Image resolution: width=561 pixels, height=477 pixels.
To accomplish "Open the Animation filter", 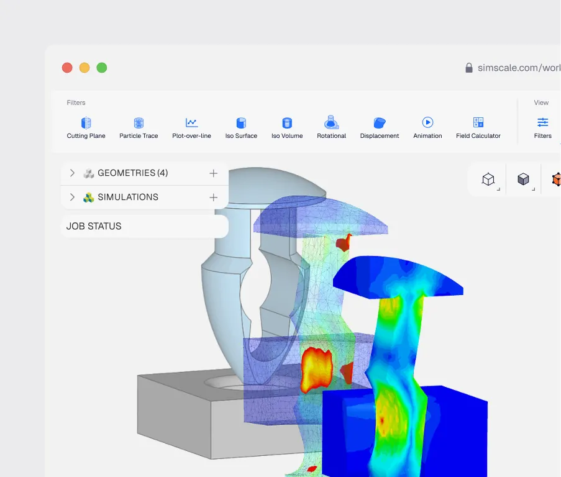I will [427, 128].
